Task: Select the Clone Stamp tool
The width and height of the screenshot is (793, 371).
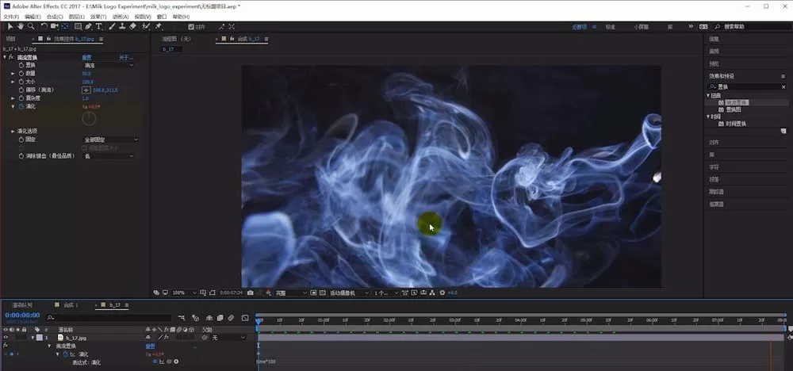Action: click(122, 26)
